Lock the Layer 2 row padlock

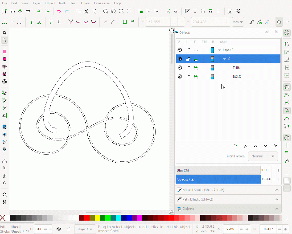(x=188, y=50)
